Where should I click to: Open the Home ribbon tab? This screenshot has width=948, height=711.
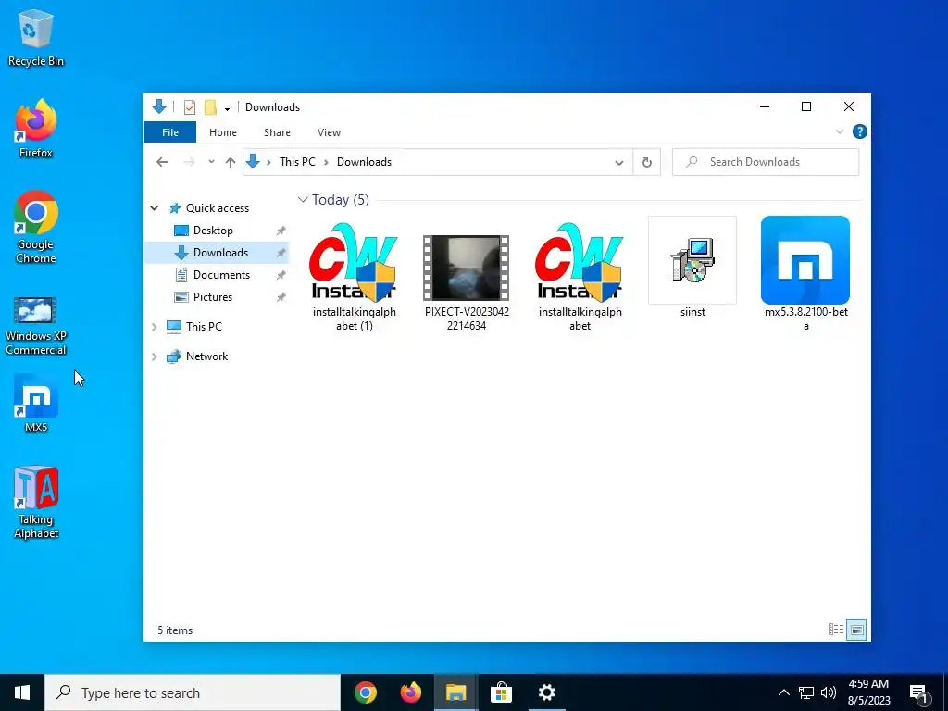(x=222, y=132)
